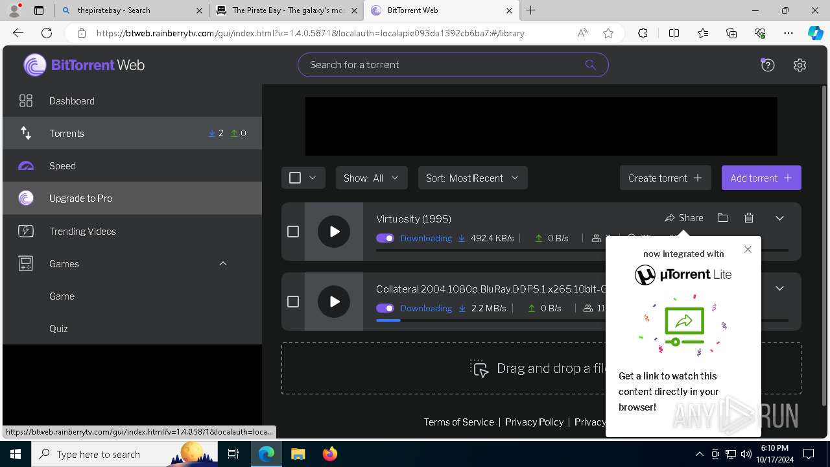Open Dashboard from sidebar
This screenshot has width=830, height=467.
[132, 101]
